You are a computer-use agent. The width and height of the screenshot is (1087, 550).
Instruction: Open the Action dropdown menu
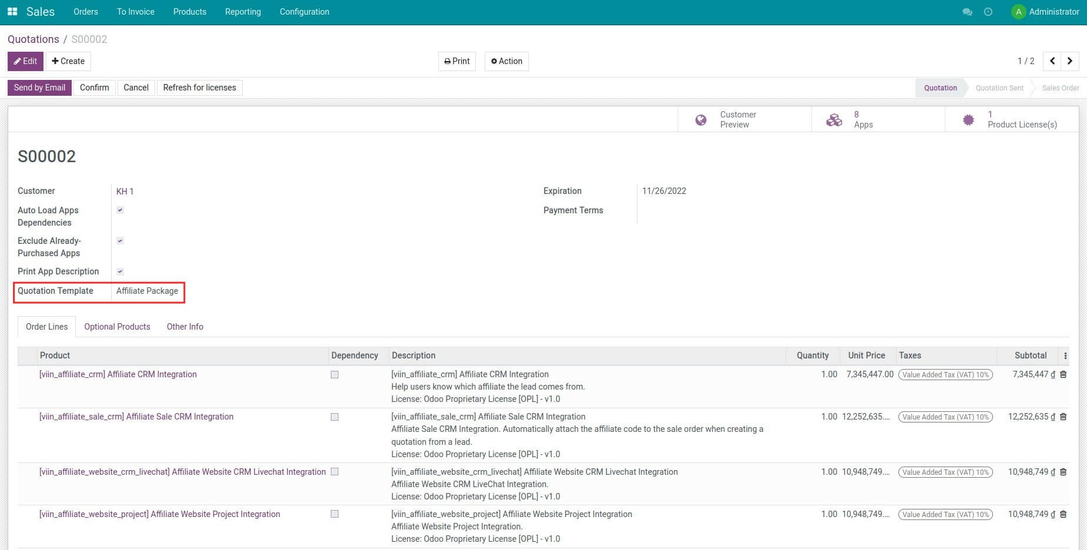pyautogui.click(x=506, y=61)
